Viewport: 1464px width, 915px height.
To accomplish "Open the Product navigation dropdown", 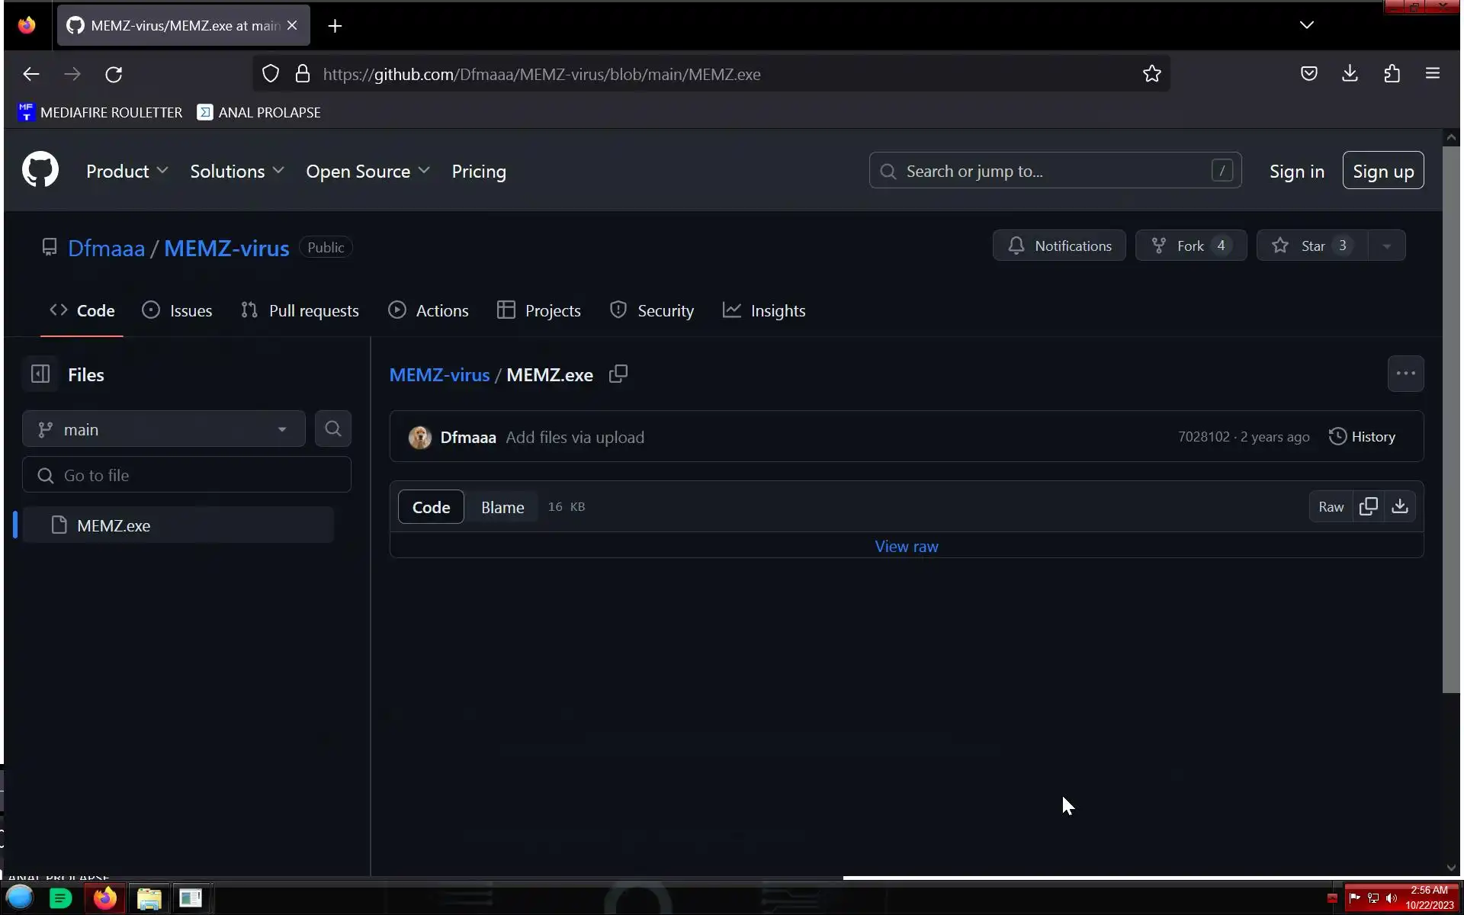I will [x=127, y=172].
